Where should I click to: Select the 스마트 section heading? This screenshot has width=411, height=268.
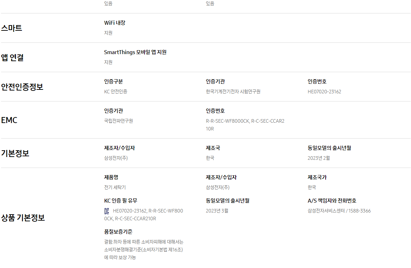(12, 28)
